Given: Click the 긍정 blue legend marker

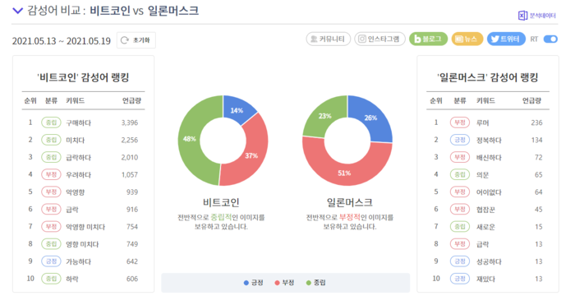Looking at the screenshot, I should tap(246, 283).
